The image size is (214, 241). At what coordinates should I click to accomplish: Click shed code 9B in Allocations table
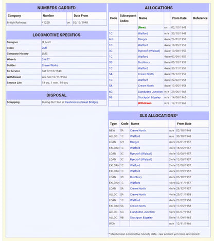pyautogui.click(x=111, y=97)
